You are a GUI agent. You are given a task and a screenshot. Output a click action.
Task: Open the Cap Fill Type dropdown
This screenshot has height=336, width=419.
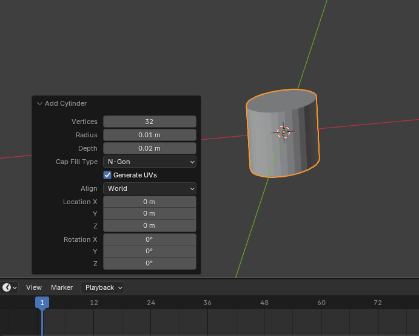click(150, 162)
